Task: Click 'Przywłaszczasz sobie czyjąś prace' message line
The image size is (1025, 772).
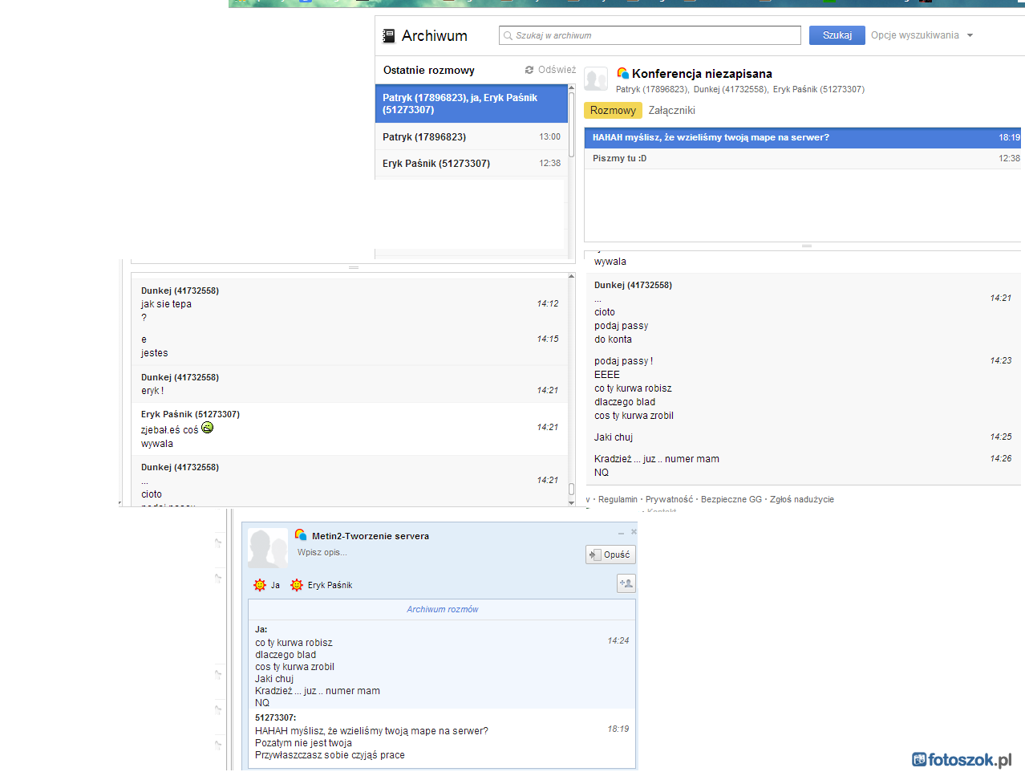Action: (330, 755)
